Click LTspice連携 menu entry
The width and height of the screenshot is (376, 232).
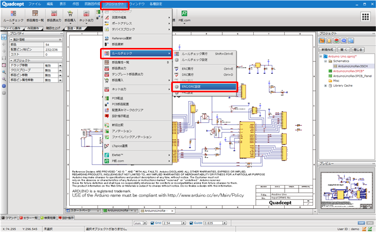tap(138, 146)
